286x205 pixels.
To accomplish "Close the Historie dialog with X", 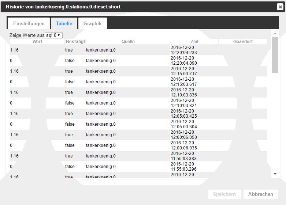I will coord(280,7).
